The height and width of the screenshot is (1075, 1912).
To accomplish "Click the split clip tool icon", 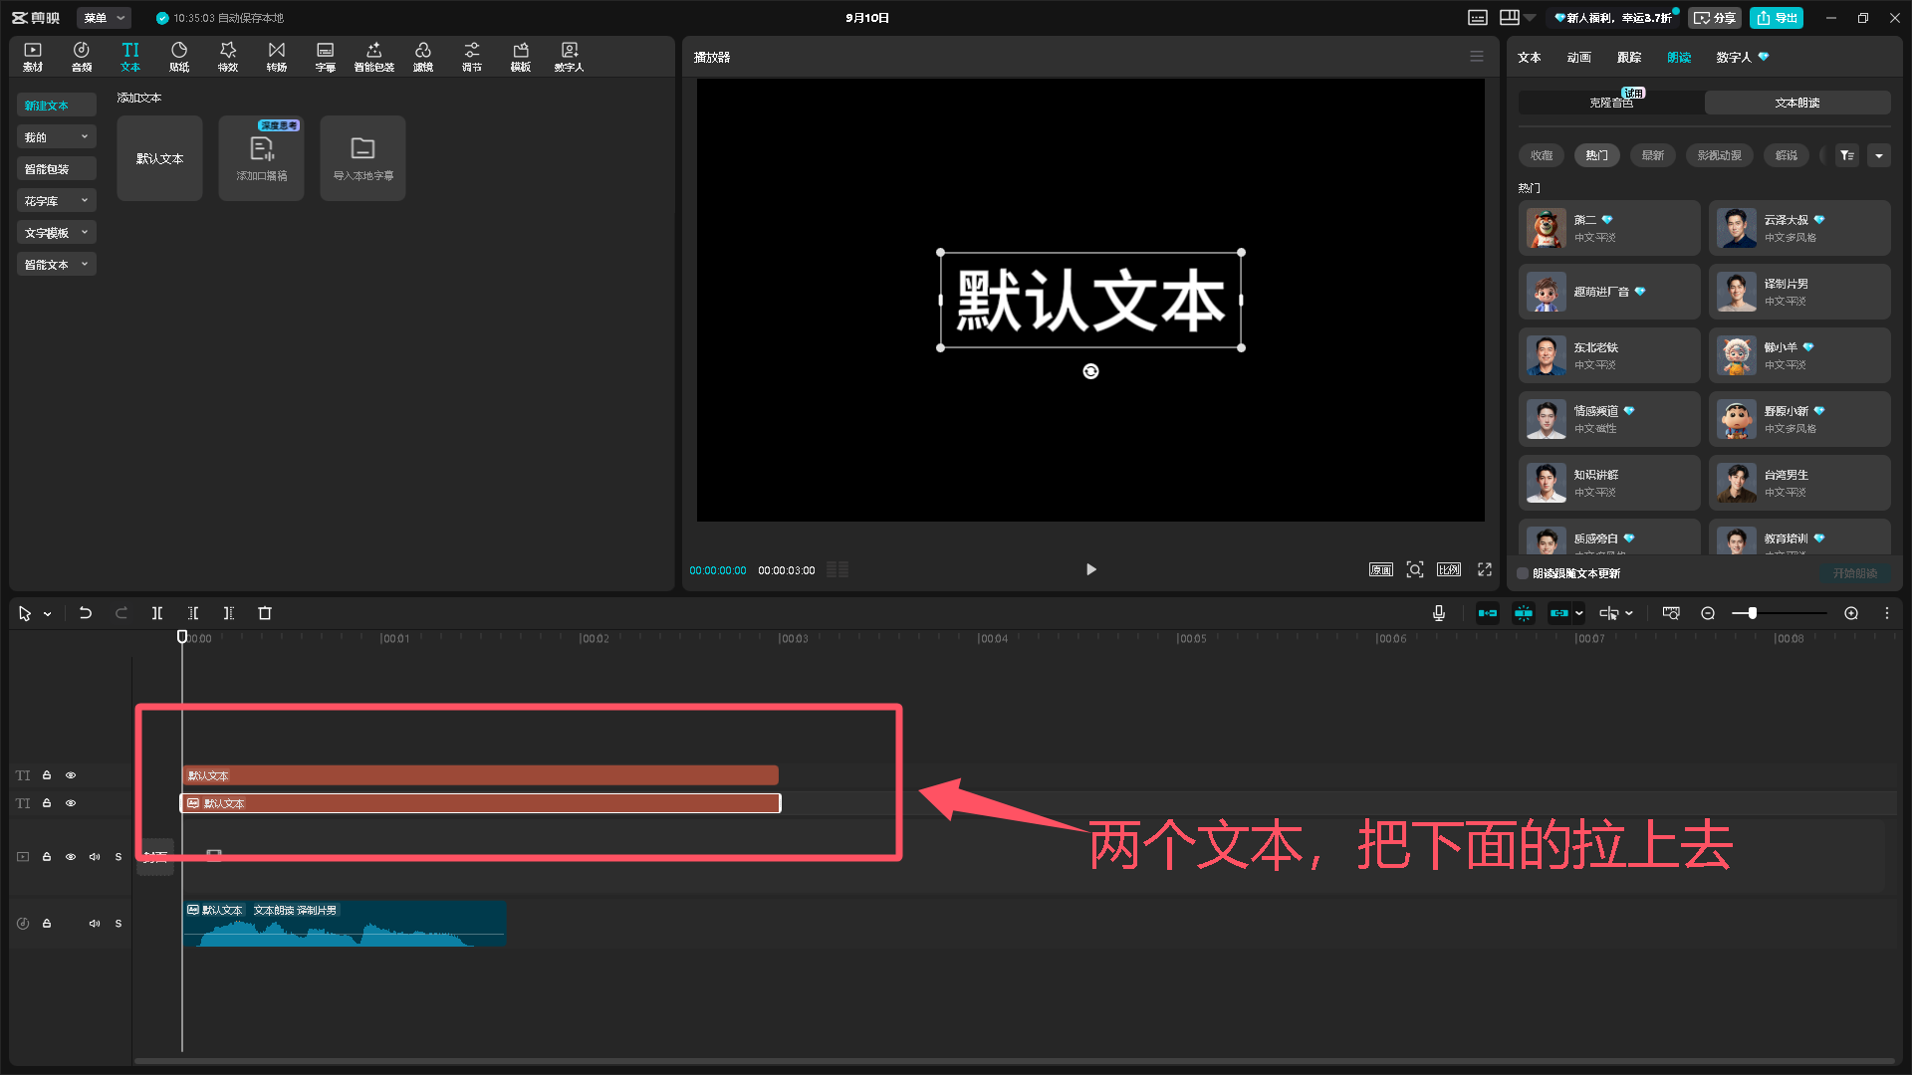I will pyautogui.click(x=157, y=613).
